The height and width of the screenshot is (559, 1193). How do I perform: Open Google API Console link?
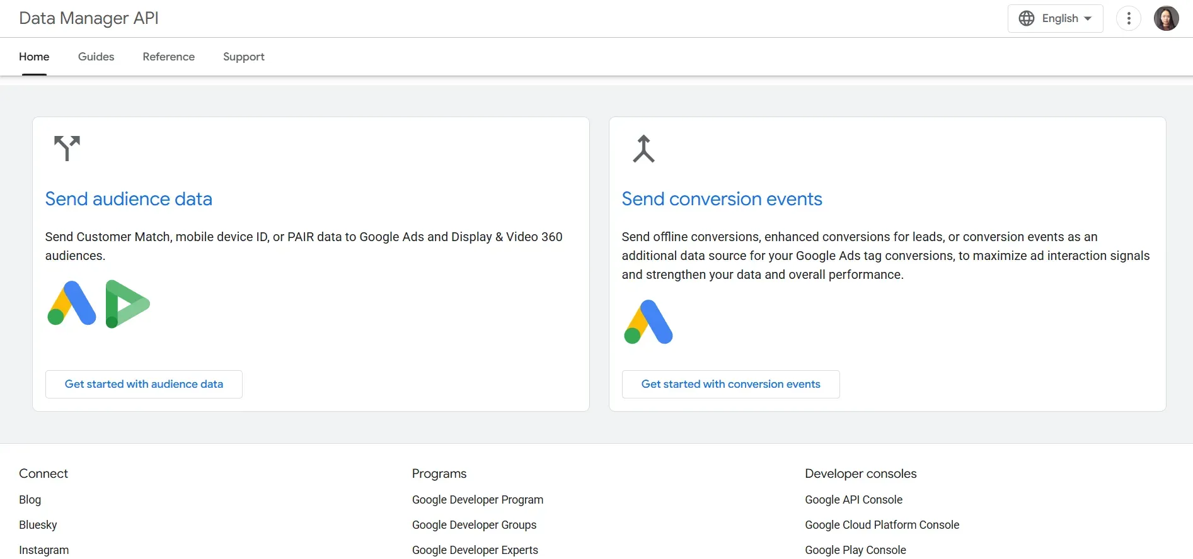pyautogui.click(x=853, y=499)
